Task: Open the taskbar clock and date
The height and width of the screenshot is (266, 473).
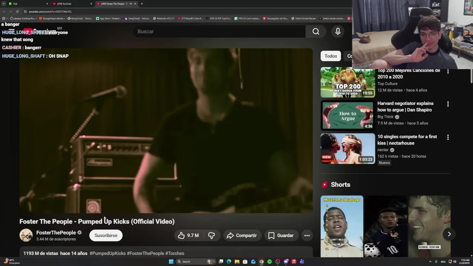Action: click(x=465, y=262)
